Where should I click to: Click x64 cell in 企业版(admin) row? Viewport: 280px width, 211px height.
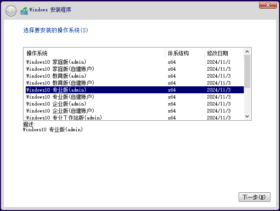pos(172,104)
